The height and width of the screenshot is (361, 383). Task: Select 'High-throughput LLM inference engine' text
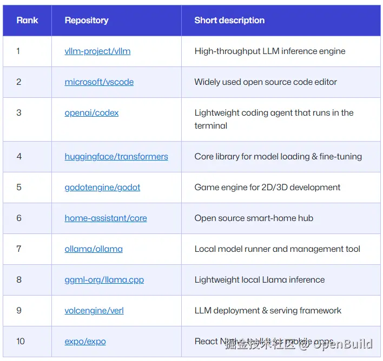[270, 51]
